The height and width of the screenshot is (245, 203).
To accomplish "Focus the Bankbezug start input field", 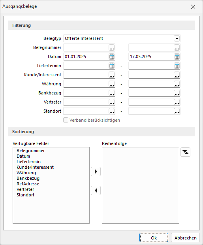I will coord(86,93).
